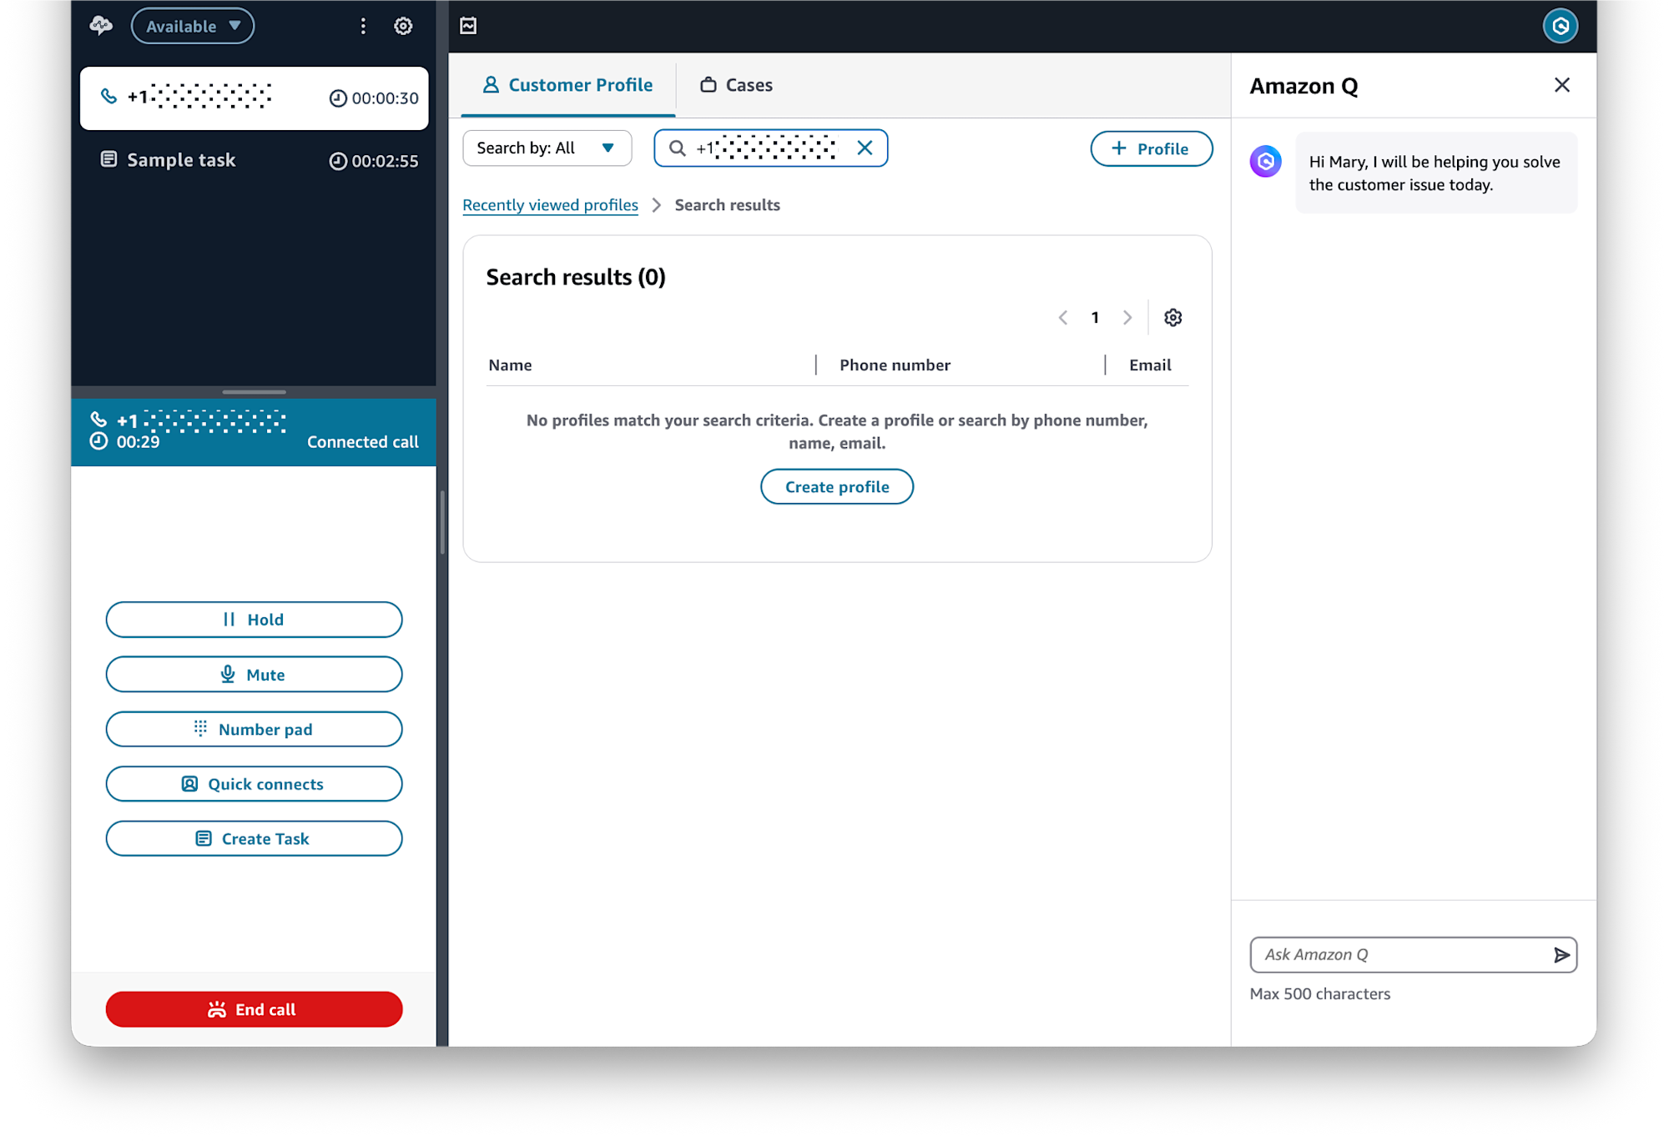The width and height of the screenshot is (1669, 1141).
Task: Select the Customer Profile tab
Action: click(567, 84)
